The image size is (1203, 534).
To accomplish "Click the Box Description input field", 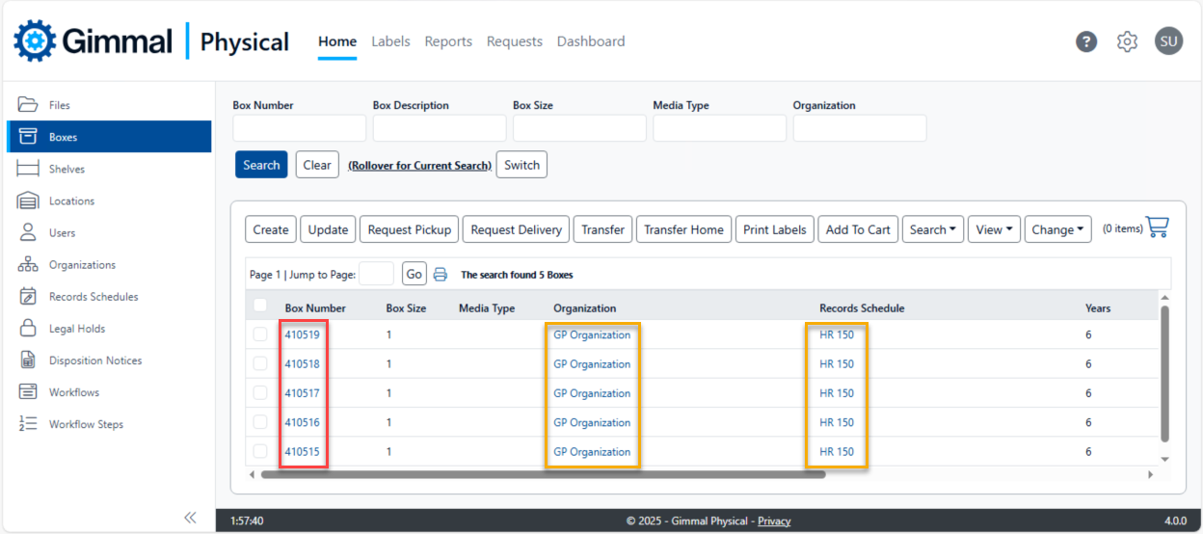I will click(440, 128).
